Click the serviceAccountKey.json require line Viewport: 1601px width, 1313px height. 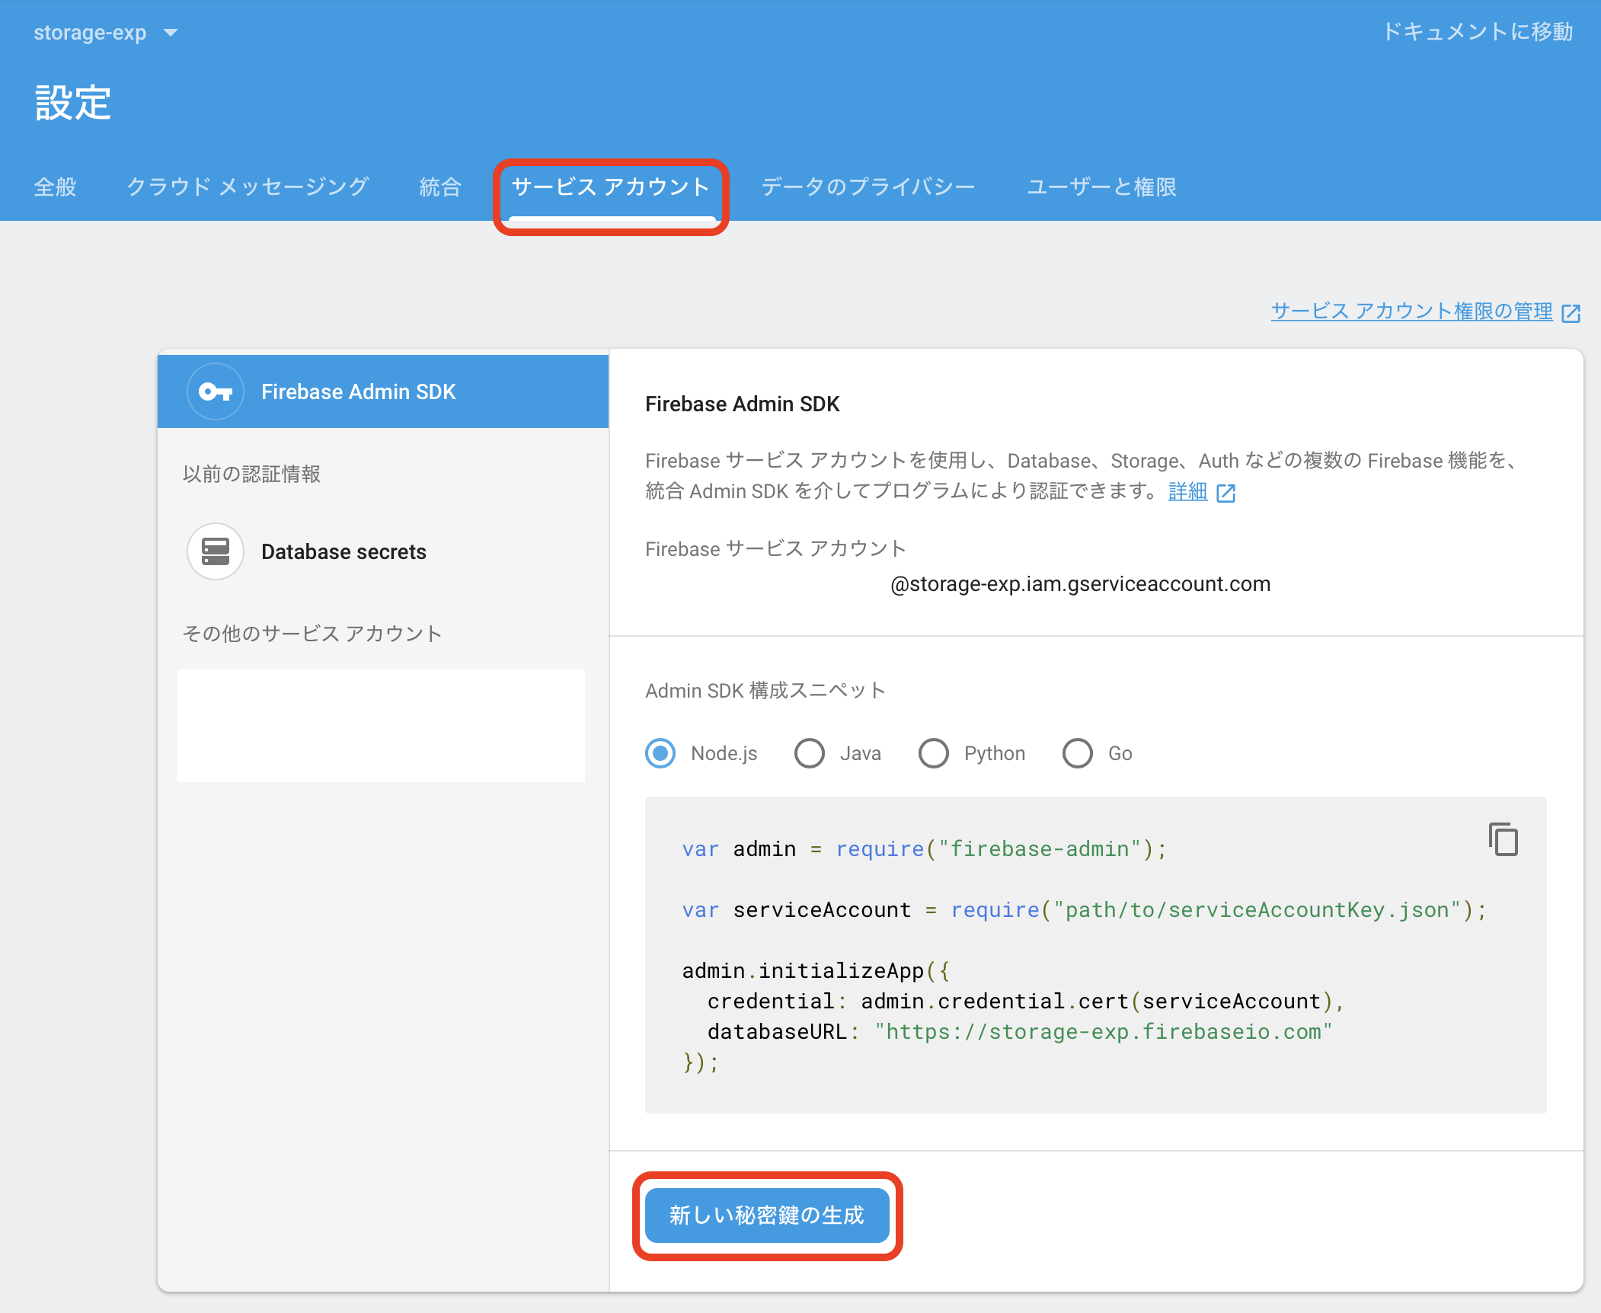[1085, 909]
